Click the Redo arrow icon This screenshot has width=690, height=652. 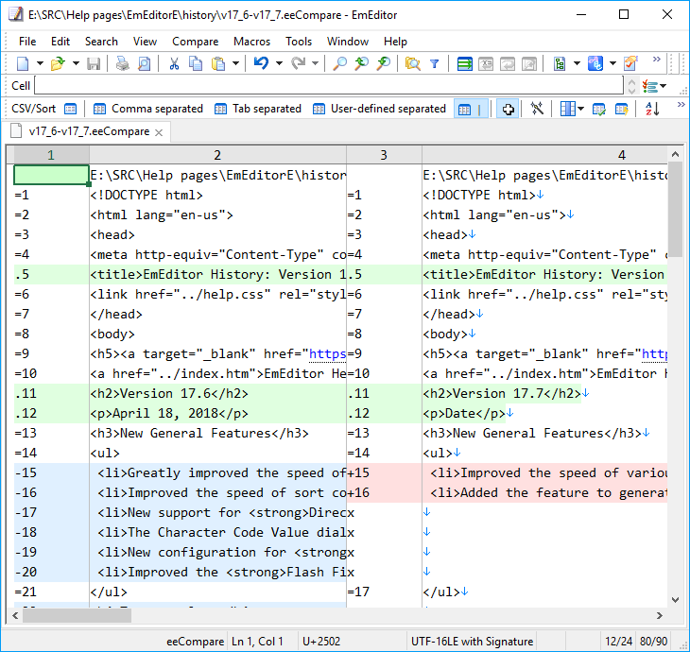pos(298,63)
